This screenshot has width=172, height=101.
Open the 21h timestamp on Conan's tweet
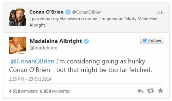(x=160, y=12)
